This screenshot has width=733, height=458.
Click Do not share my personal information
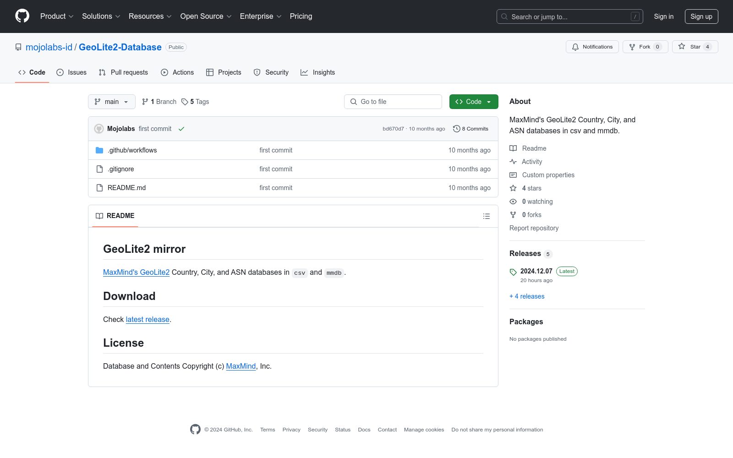pos(497,430)
